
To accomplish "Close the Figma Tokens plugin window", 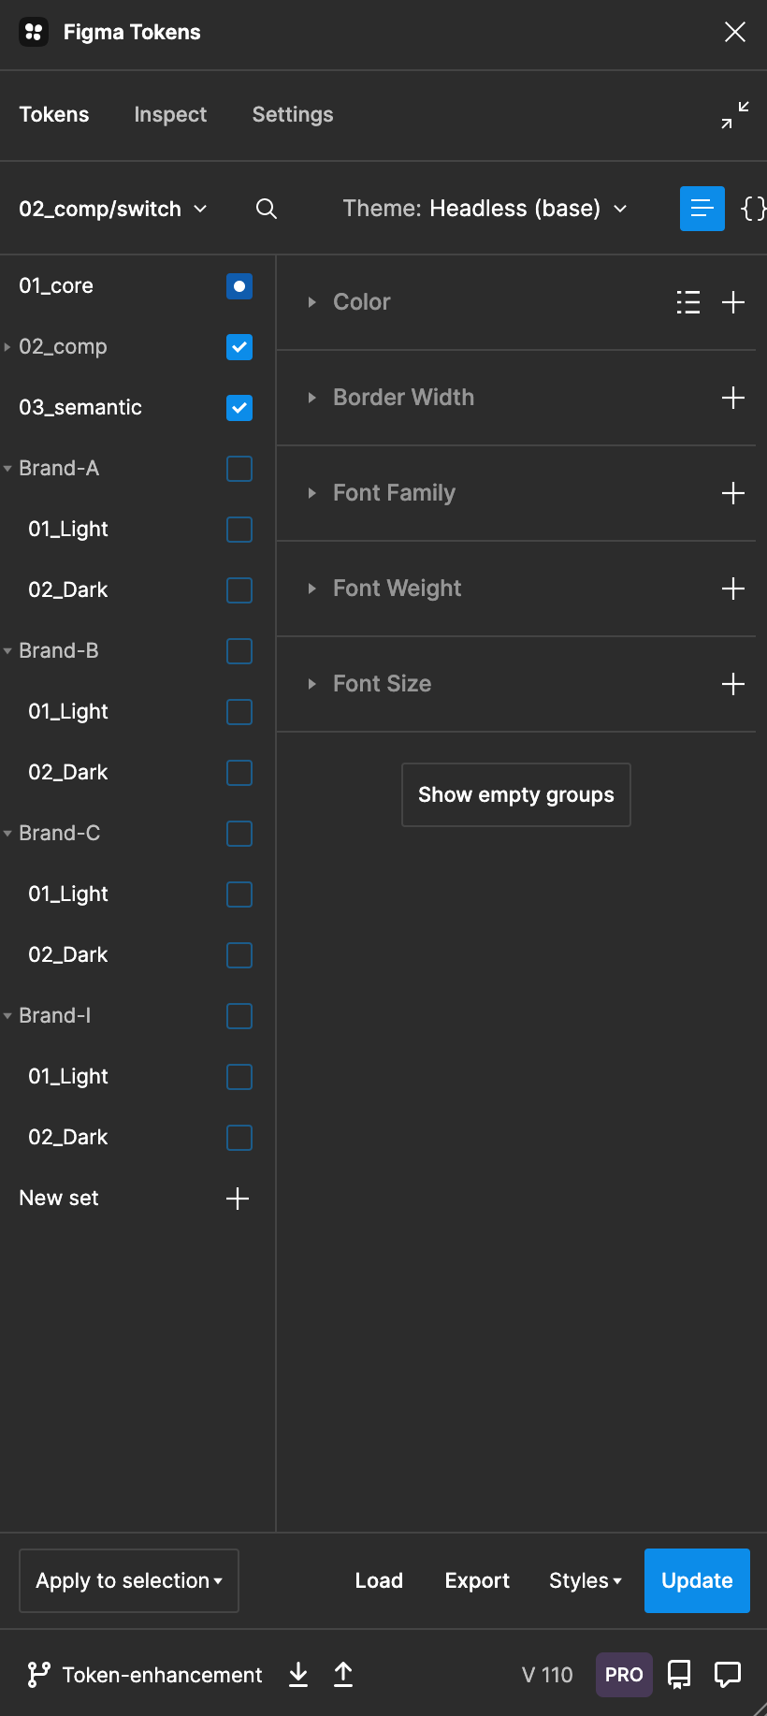I will coord(735,32).
